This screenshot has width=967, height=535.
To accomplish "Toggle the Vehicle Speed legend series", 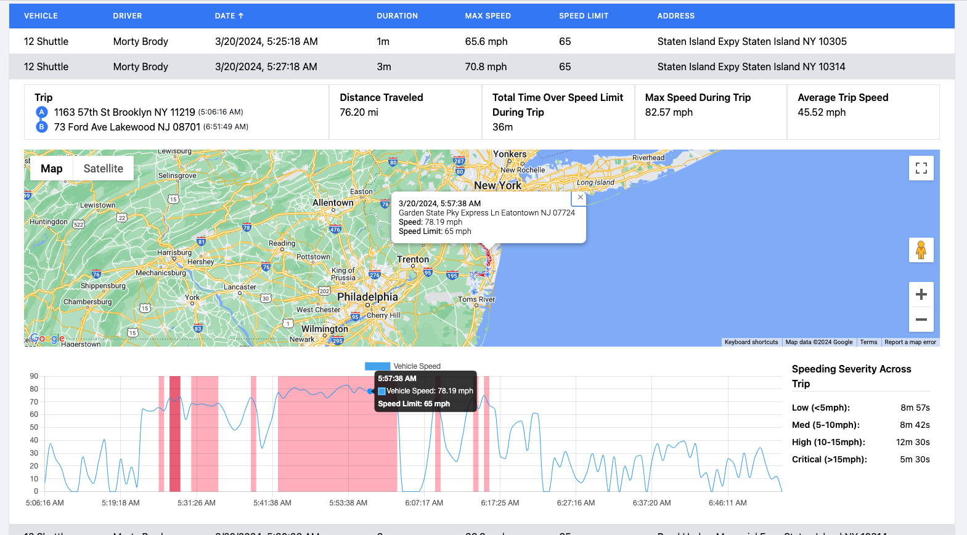I will pyautogui.click(x=402, y=366).
